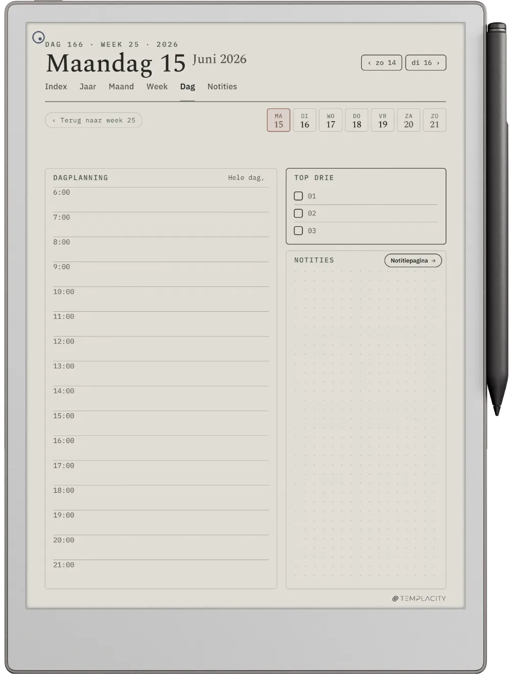Check the Top Drie 03 checkbox
The height and width of the screenshot is (674, 511).
point(298,231)
